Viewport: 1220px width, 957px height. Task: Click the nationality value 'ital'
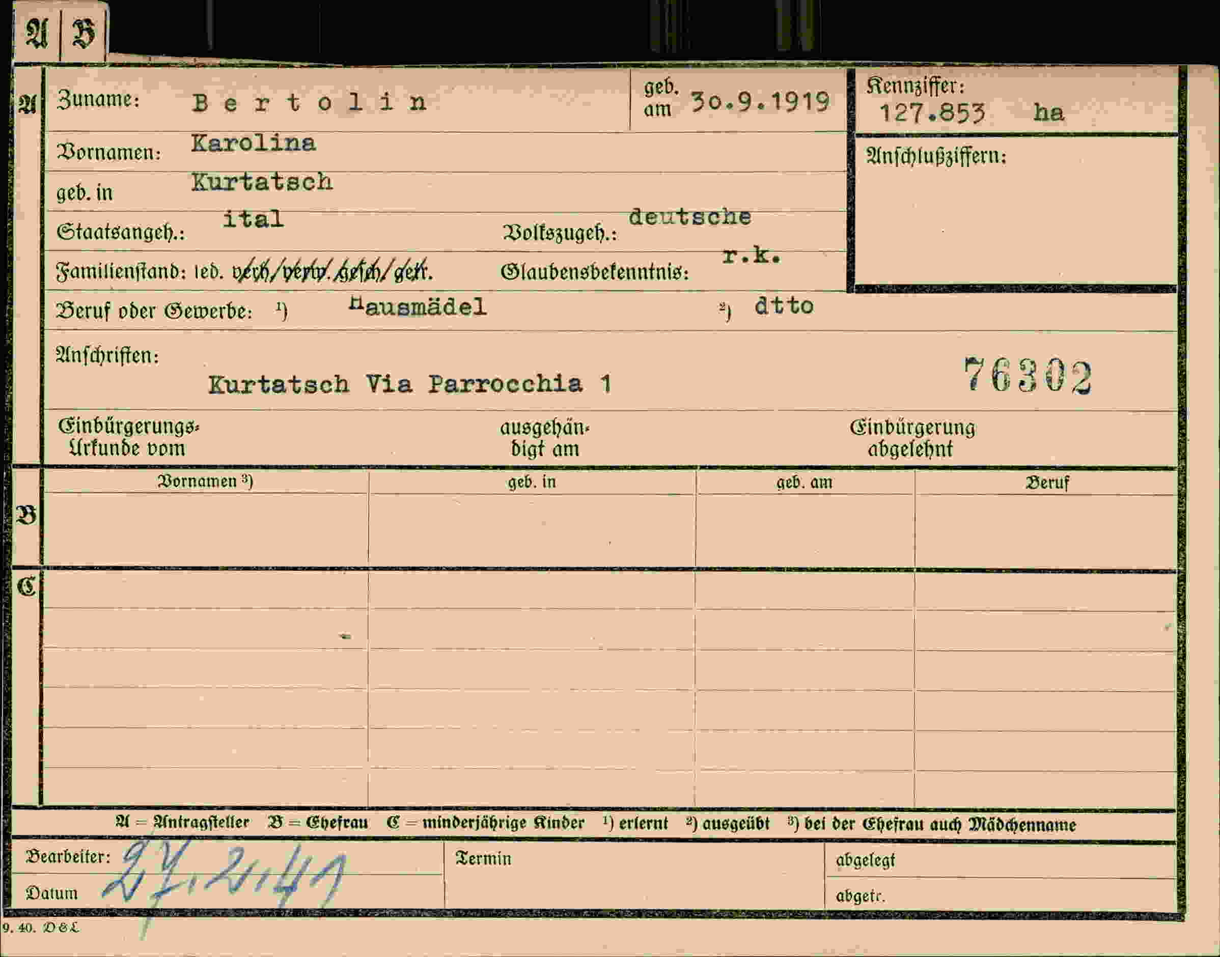point(253,218)
